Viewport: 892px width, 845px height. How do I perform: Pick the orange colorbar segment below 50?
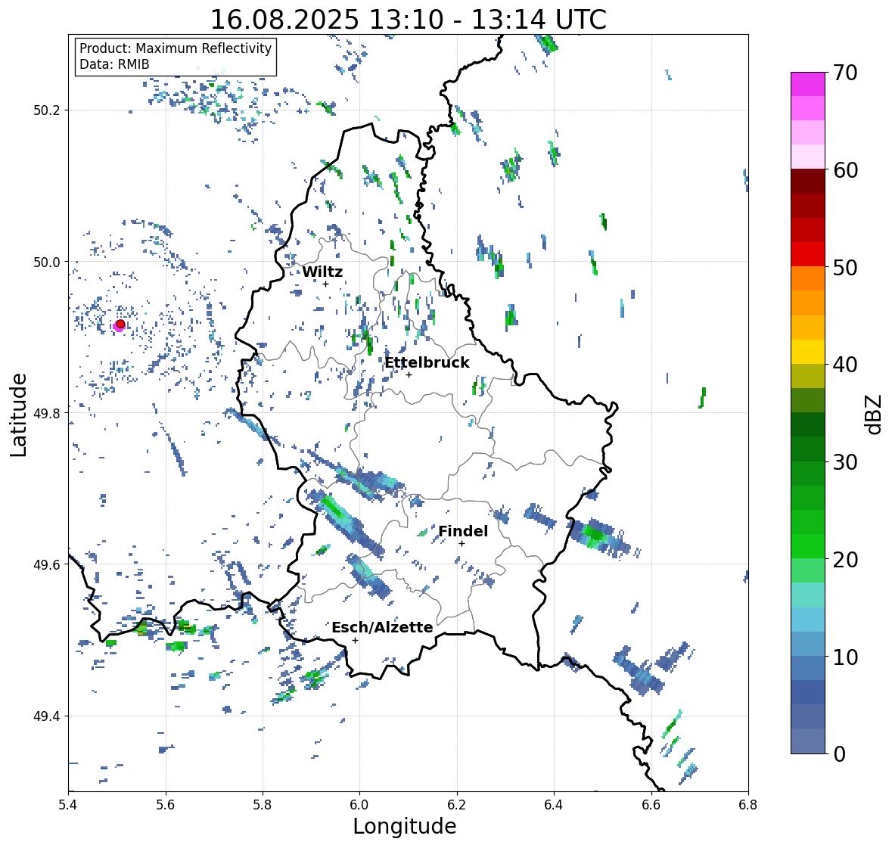pyautogui.click(x=808, y=278)
